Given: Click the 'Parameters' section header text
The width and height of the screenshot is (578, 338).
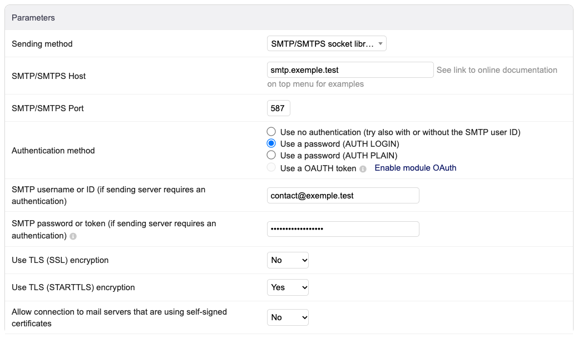Looking at the screenshot, I should 33,18.
